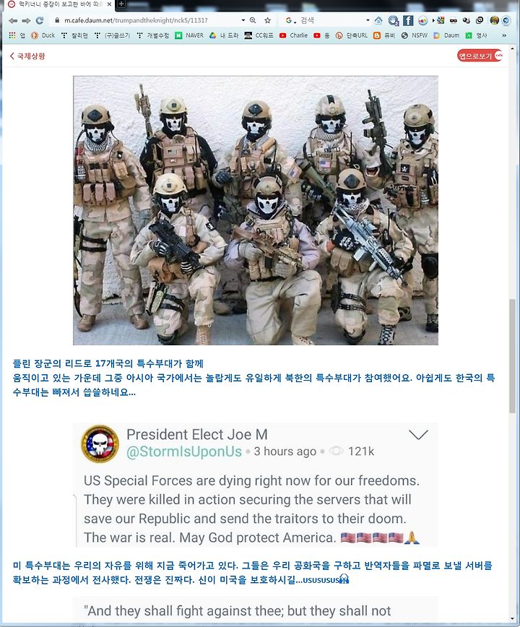The height and width of the screenshot is (627, 520).
Task: Reload the current page
Action: click(39, 20)
